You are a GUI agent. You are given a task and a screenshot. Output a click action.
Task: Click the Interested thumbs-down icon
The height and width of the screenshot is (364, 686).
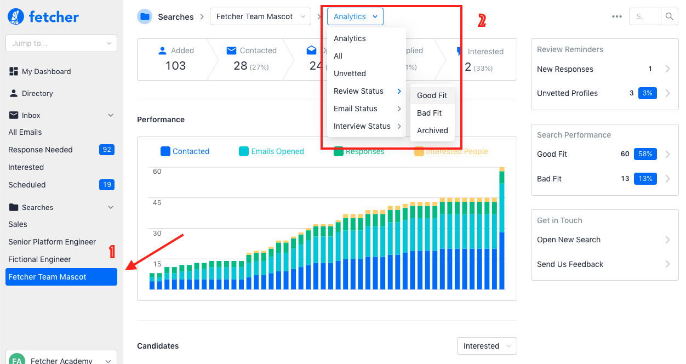[x=459, y=52]
